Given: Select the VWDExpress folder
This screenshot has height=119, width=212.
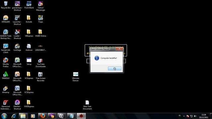Looking at the screenshot, I should tap(29, 103).
